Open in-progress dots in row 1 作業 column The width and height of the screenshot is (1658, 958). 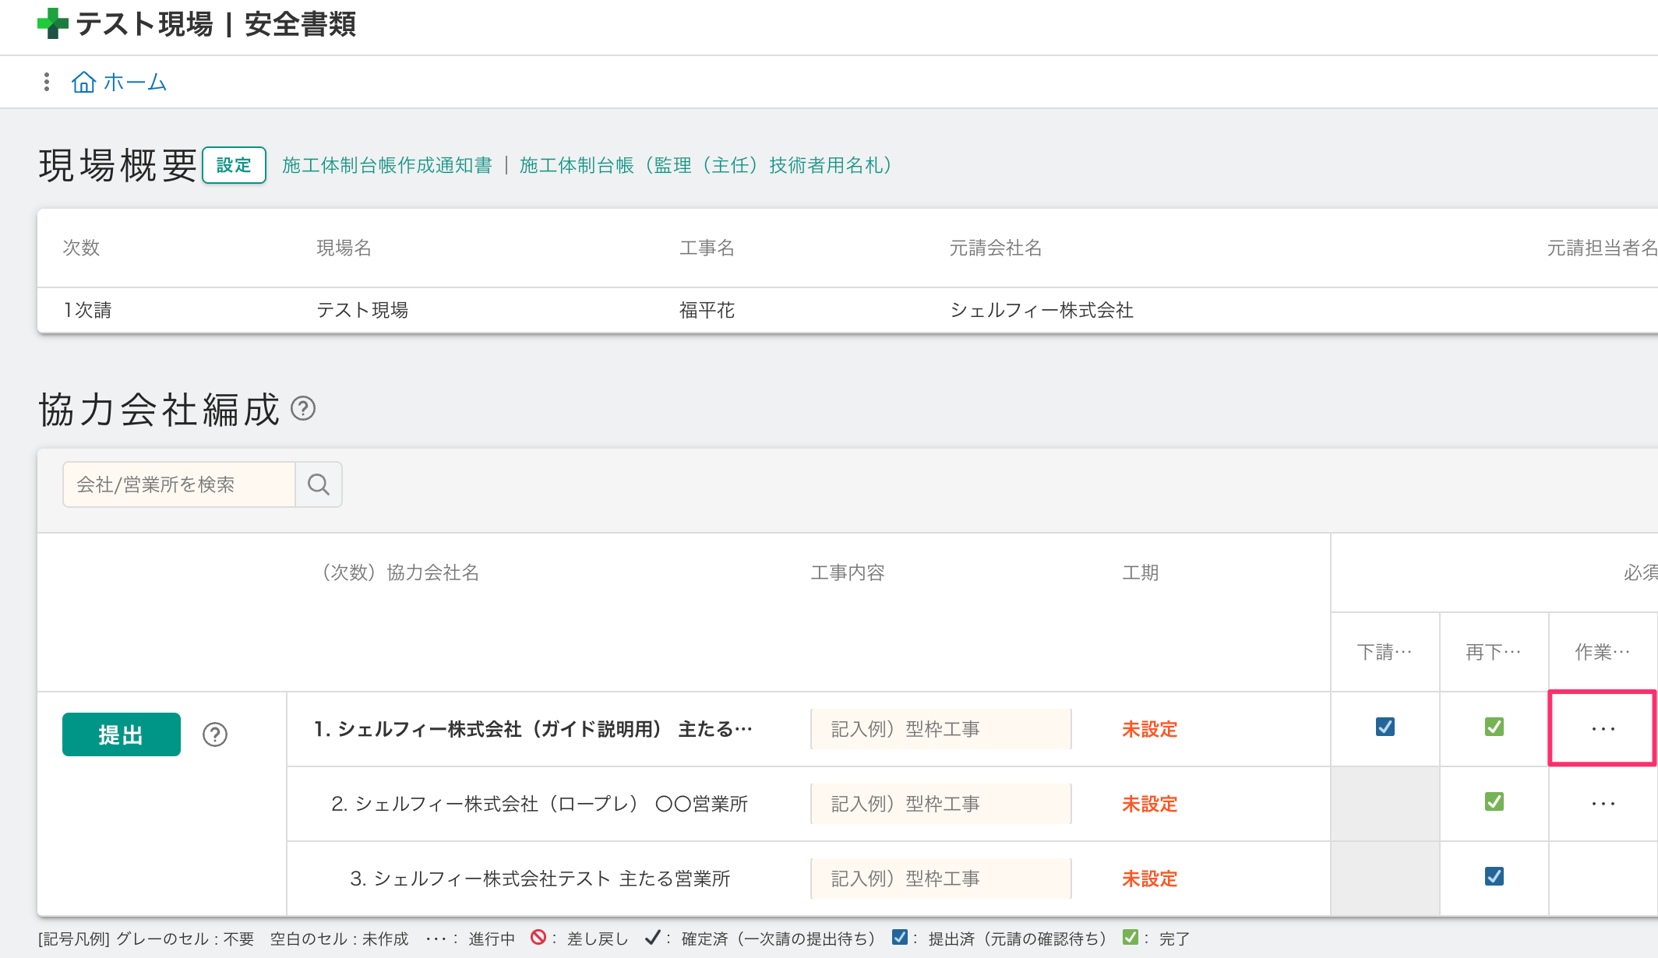(1603, 729)
